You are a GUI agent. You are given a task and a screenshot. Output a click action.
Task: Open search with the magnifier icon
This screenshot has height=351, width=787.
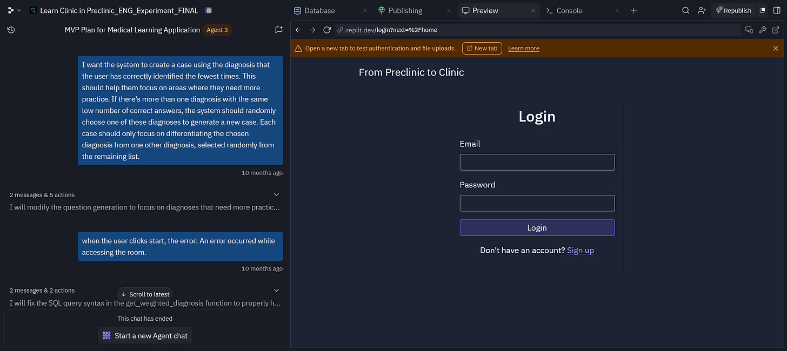point(685,10)
